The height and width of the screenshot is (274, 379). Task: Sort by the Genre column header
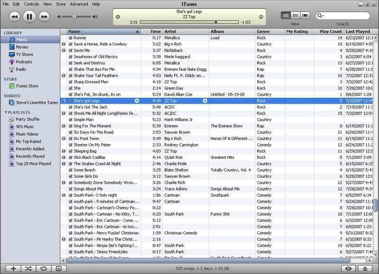point(270,31)
